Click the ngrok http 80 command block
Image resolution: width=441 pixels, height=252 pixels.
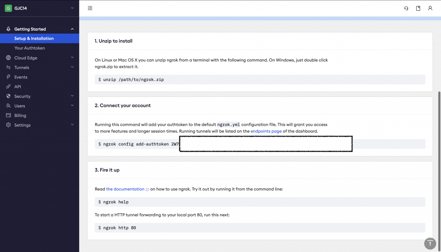[x=260, y=228]
